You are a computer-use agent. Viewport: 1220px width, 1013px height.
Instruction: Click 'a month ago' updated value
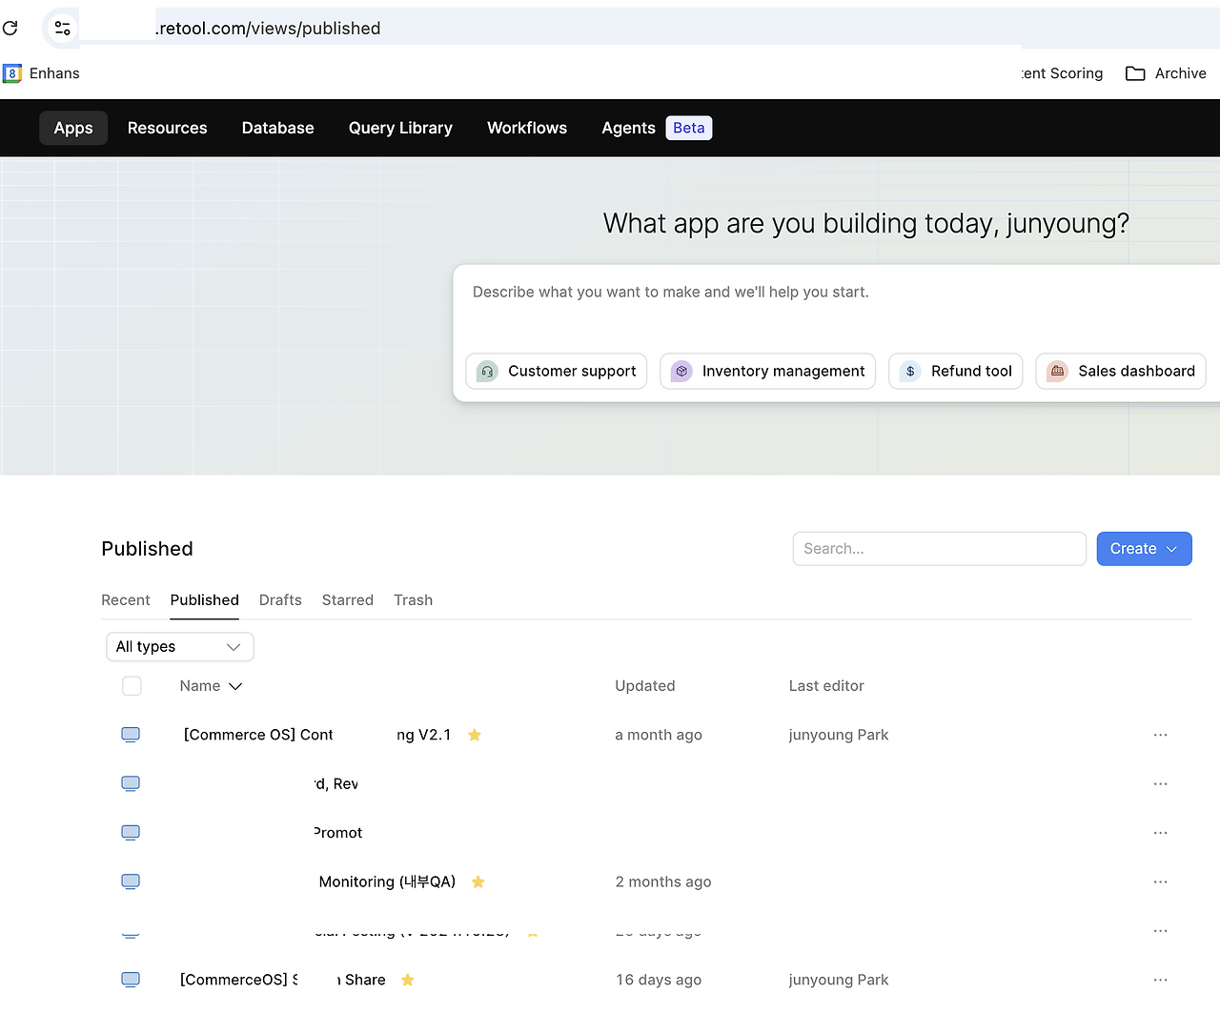659,735
